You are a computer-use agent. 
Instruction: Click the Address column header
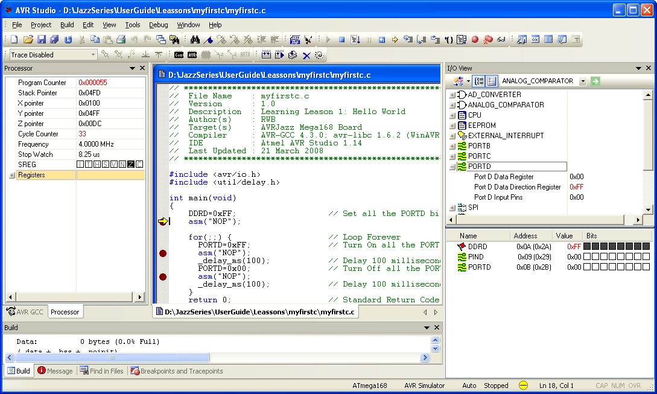[530, 236]
